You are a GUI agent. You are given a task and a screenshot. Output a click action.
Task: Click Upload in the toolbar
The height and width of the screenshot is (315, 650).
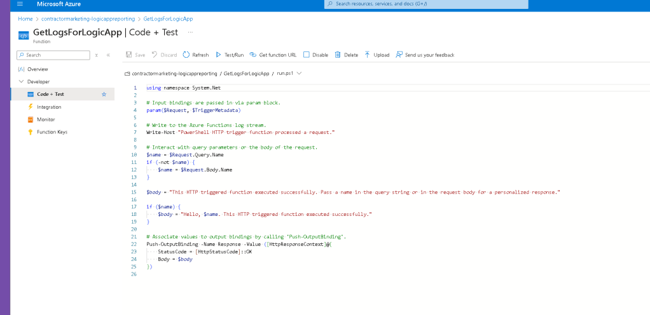point(377,55)
